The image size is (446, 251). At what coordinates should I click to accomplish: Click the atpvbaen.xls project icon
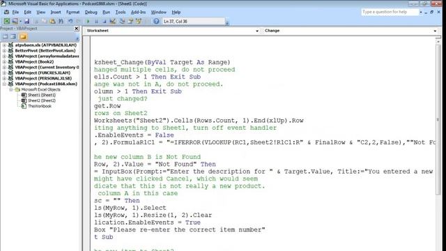point(10,45)
